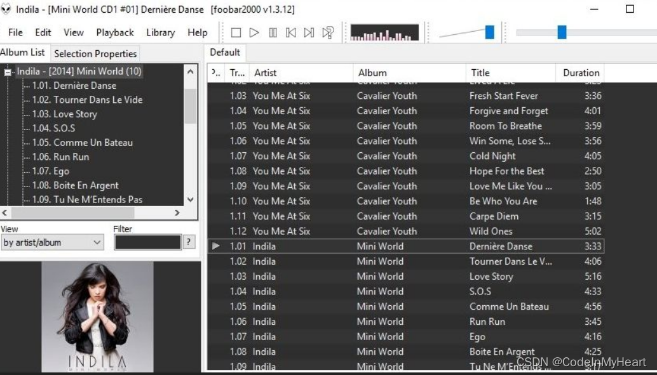The height and width of the screenshot is (375, 657).
Task: Click the foobar2000 alien app icon
Action: [x=6, y=9]
